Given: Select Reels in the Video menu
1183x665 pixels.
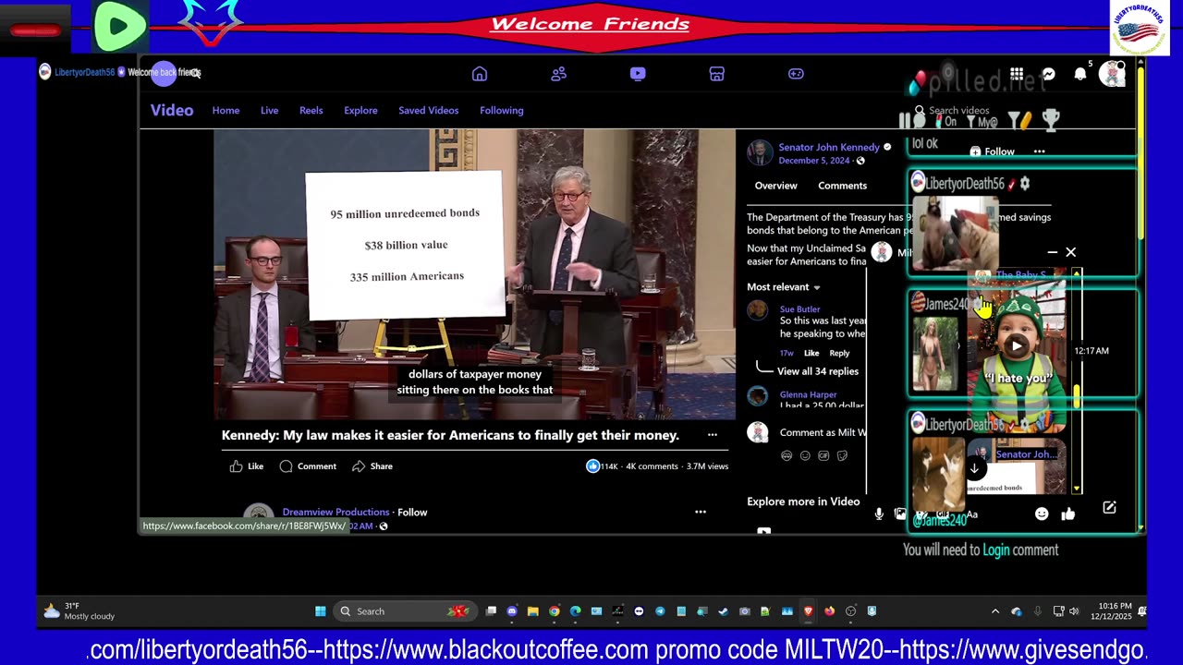Looking at the screenshot, I should (x=311, y=110).
